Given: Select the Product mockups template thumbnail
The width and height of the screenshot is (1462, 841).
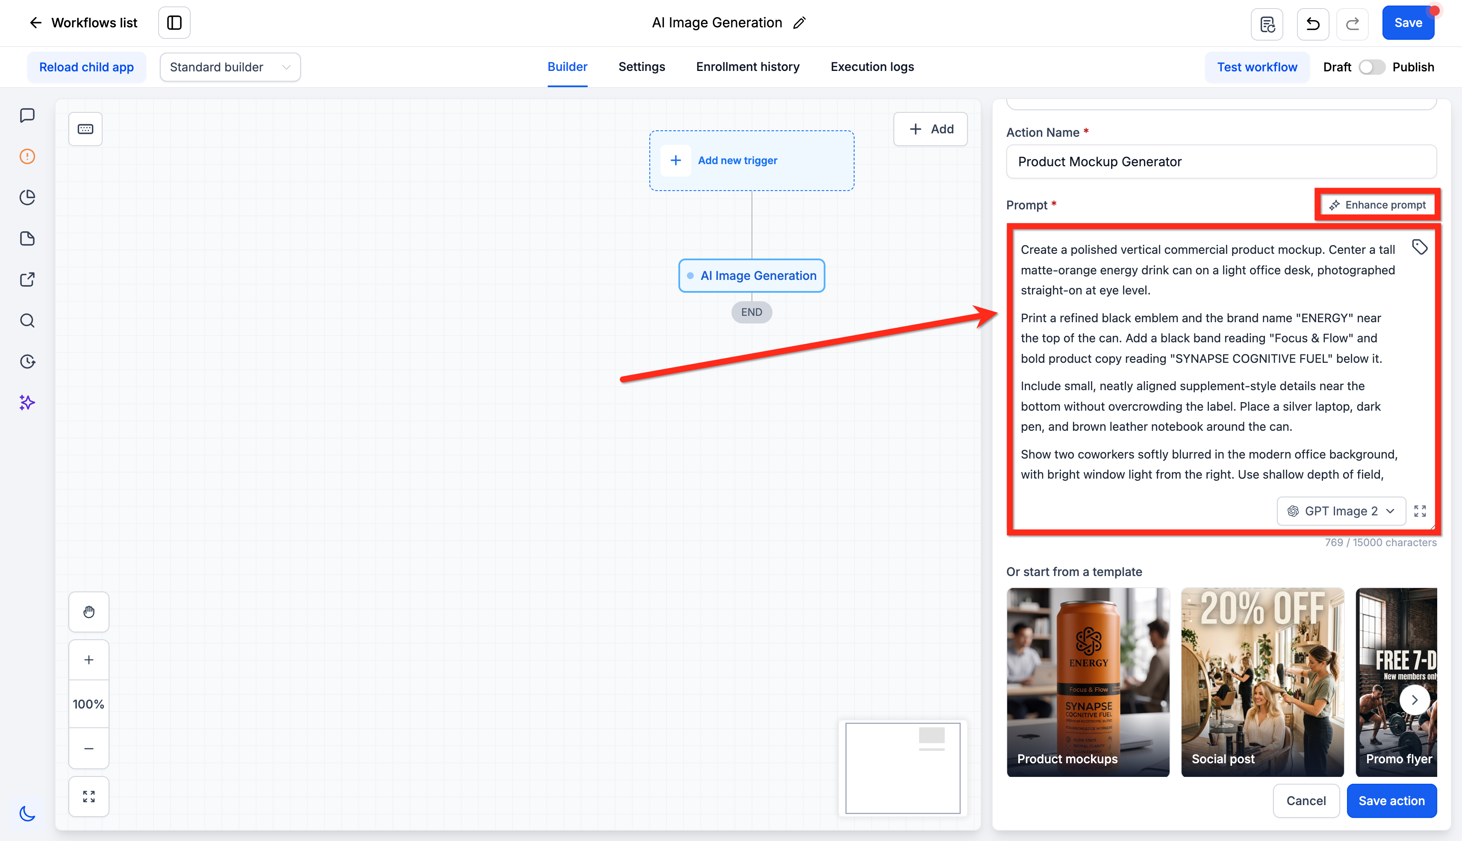Looking at the screenshot, I should (1088, 682).
